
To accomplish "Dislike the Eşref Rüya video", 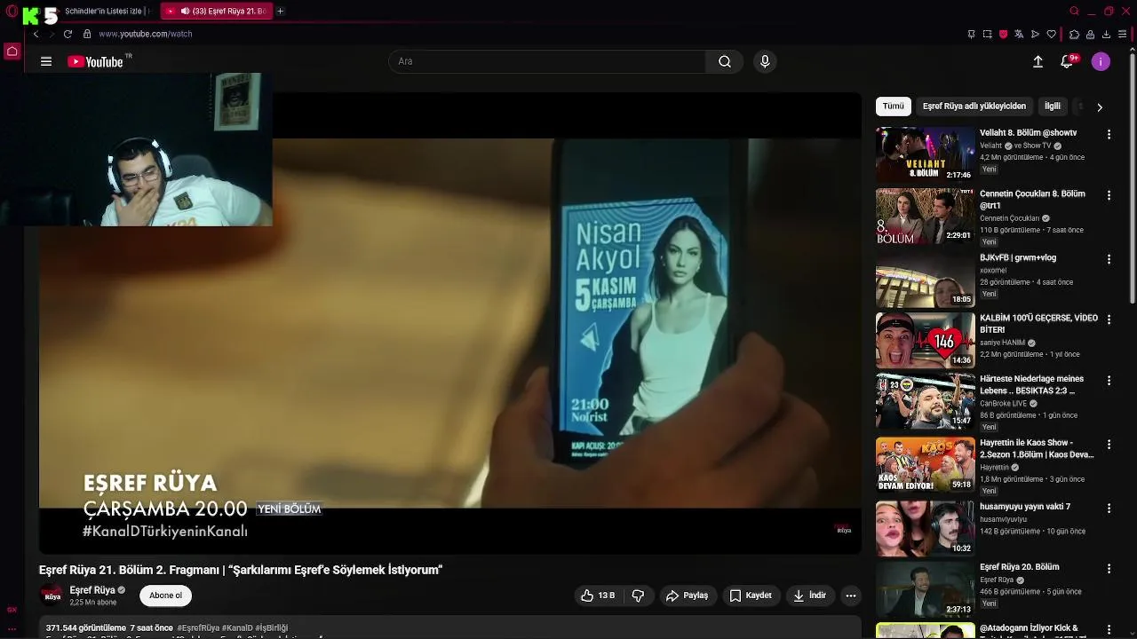I will (x=638, y=596).
